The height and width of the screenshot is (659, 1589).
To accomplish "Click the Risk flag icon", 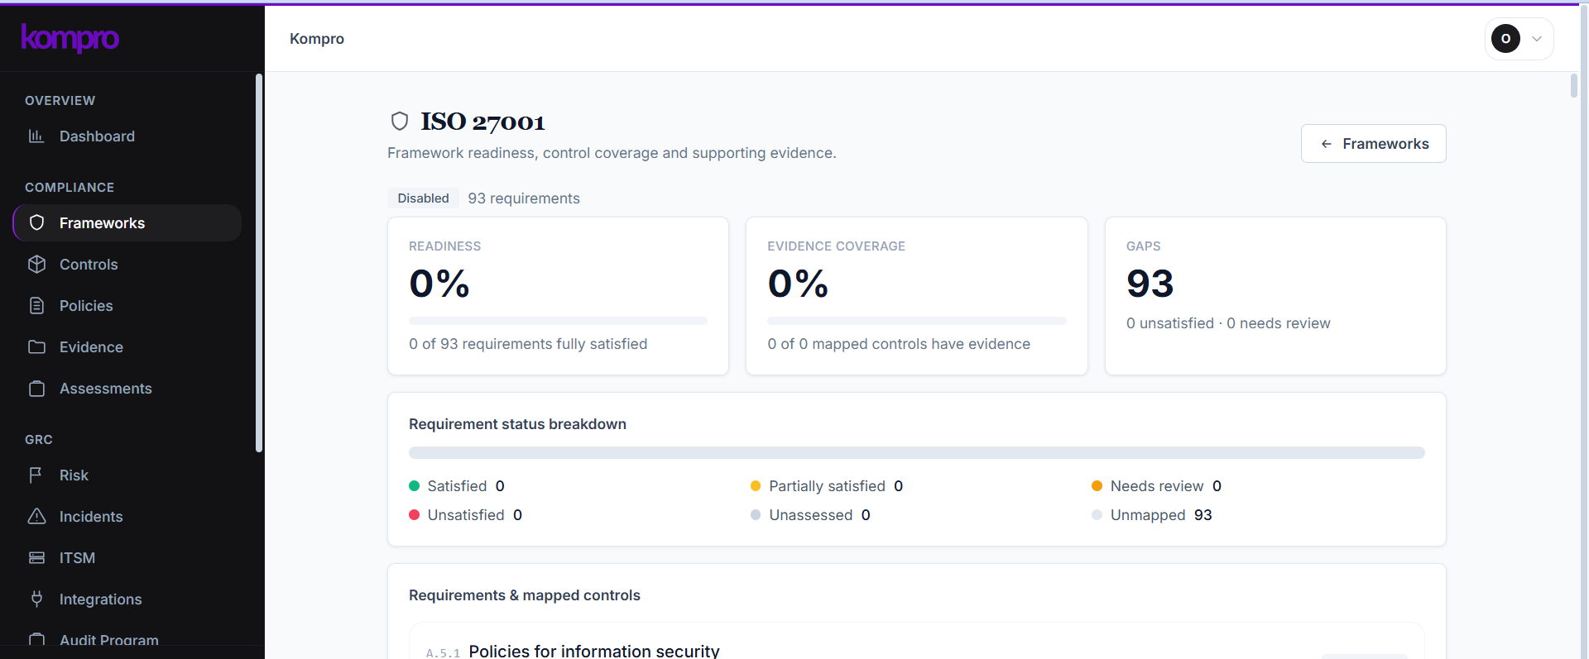I will pos(36,475).
